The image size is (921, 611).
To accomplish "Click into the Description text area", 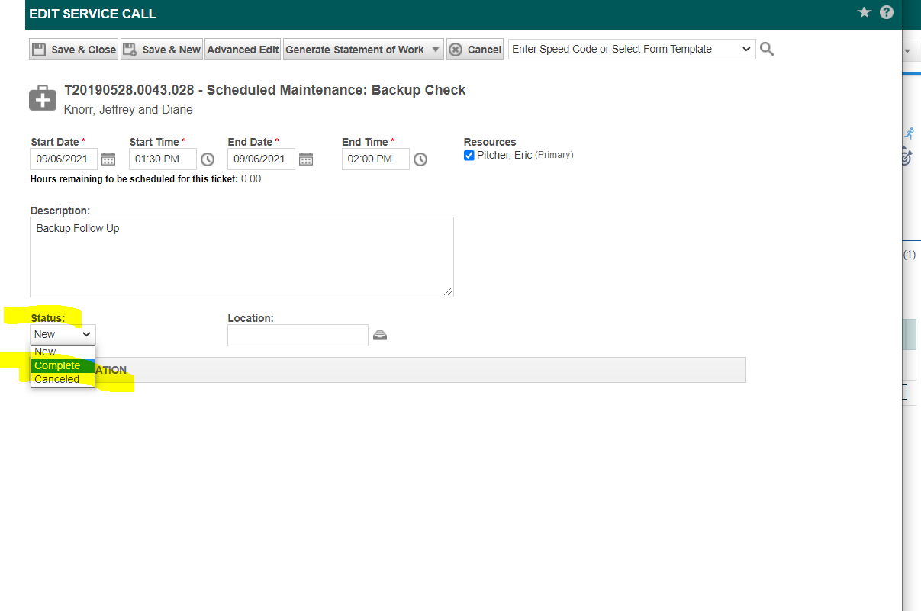I will click(241, 257).
